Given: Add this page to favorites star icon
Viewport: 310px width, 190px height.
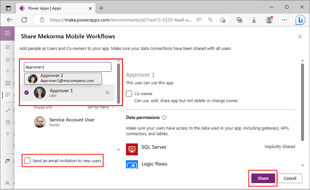Looking at the screenshot, I should [223, 20].
